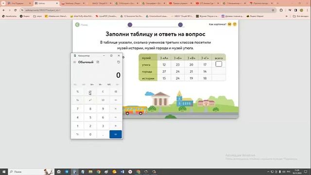Image resolution: width=311 pixels, height=175 pixels.
Task: Click digit 1 on Calculator keypad
Action: (x=78, y=126)
